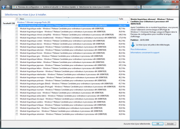Select the Module linguistique italien row
The height and width of the screenshot is (129, 180).
tap(72, 62)
